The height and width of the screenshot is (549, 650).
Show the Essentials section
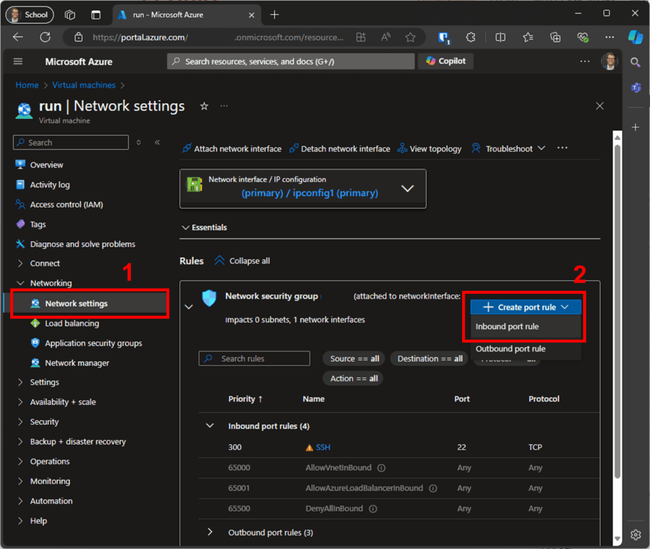203,227
